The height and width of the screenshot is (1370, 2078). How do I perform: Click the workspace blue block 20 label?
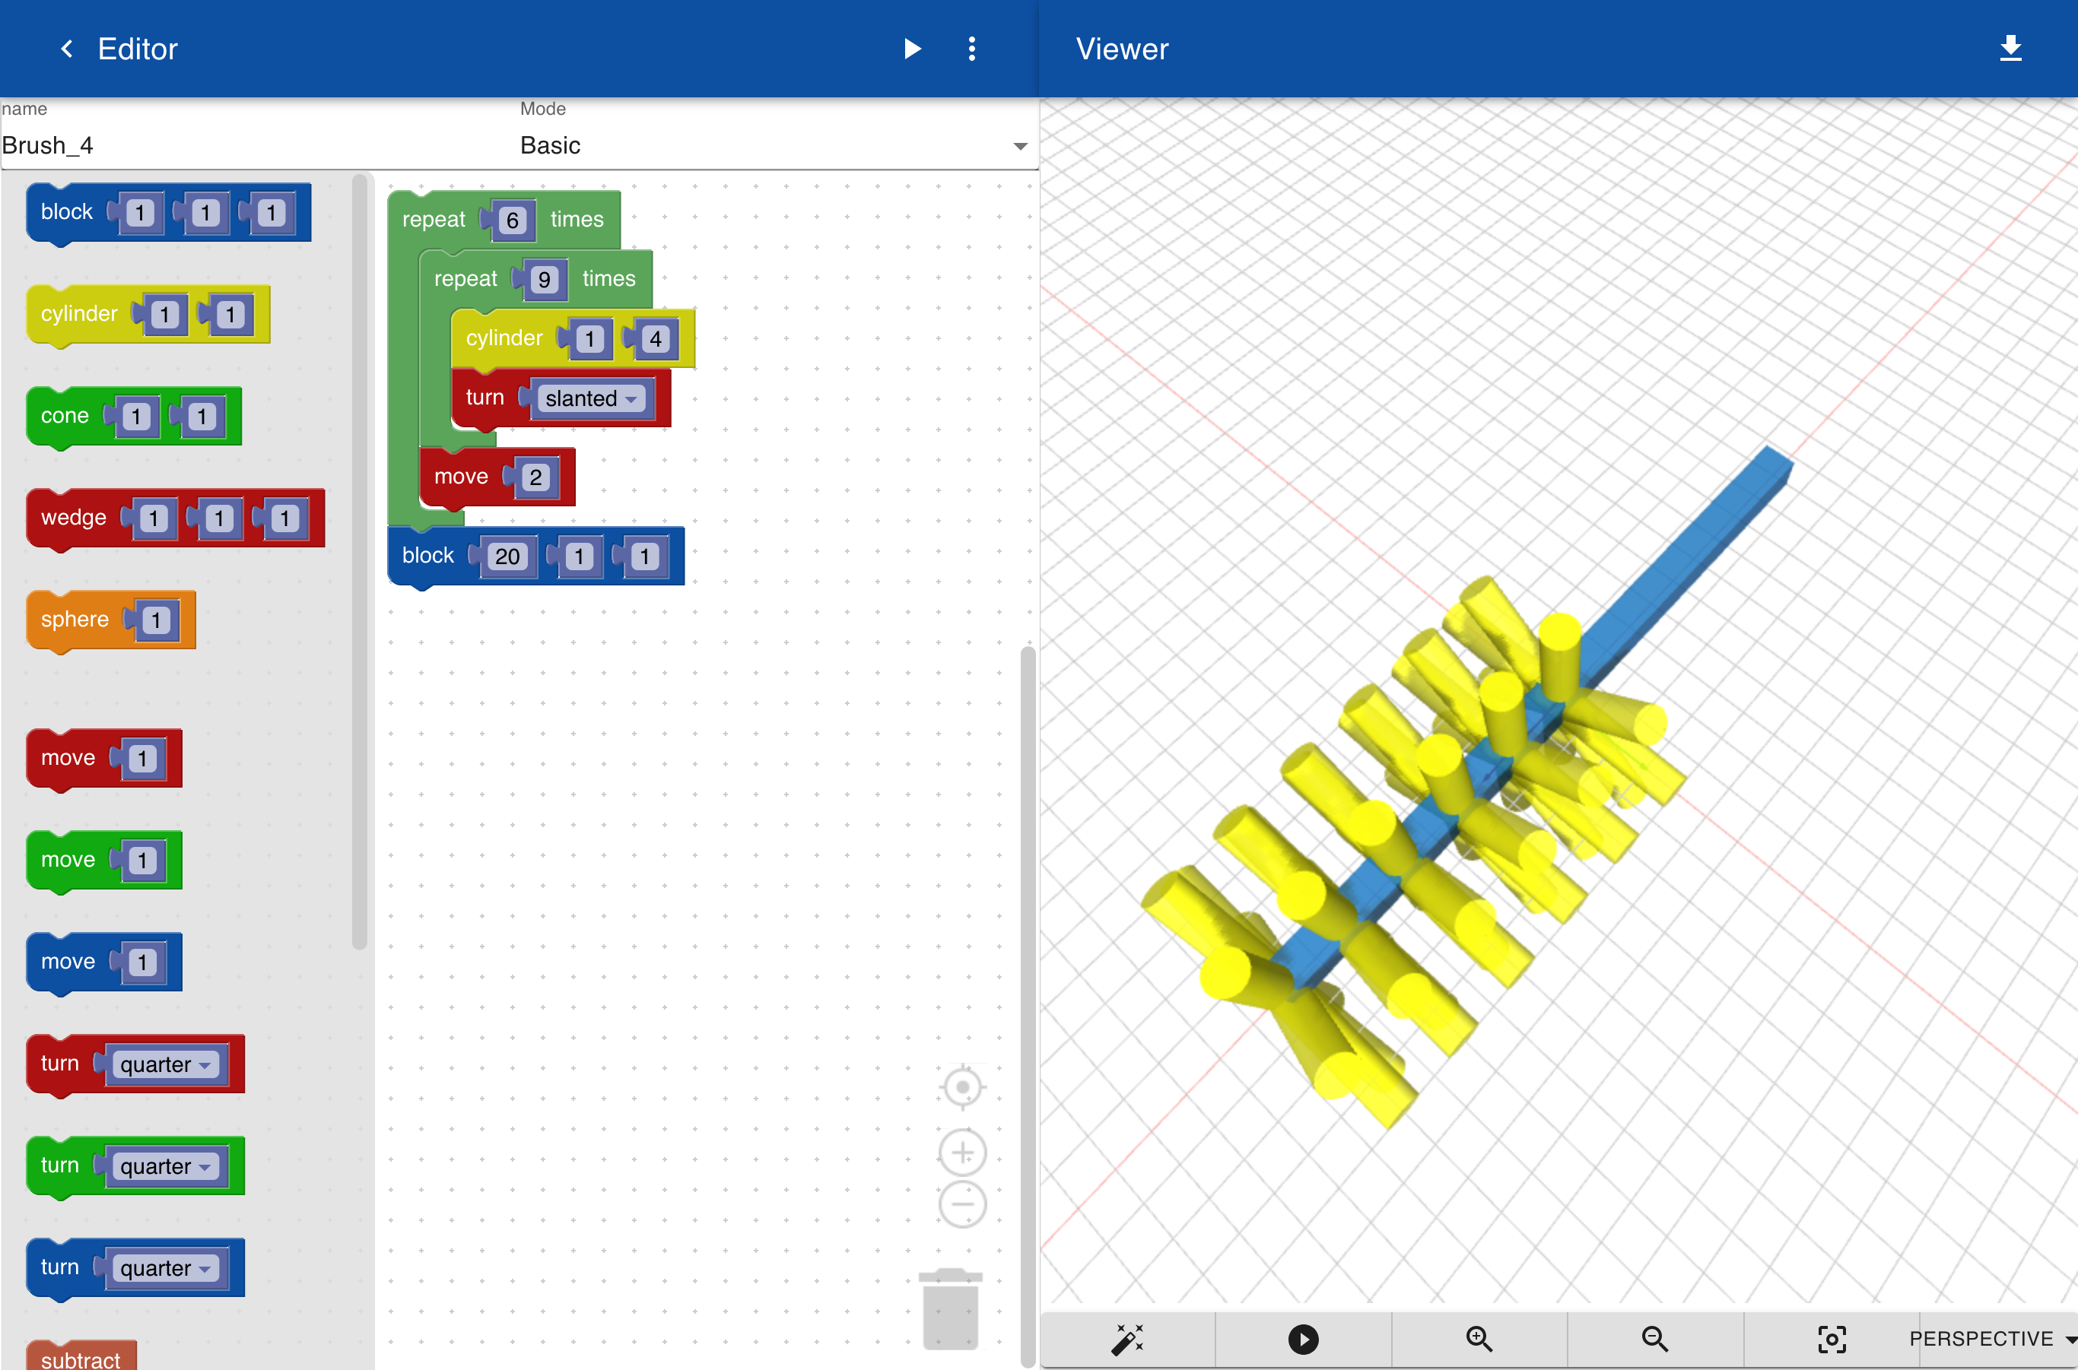(x=427, y=556)
